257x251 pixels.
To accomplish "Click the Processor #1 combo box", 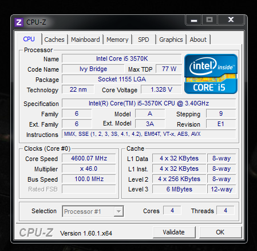I will [93, 211].
